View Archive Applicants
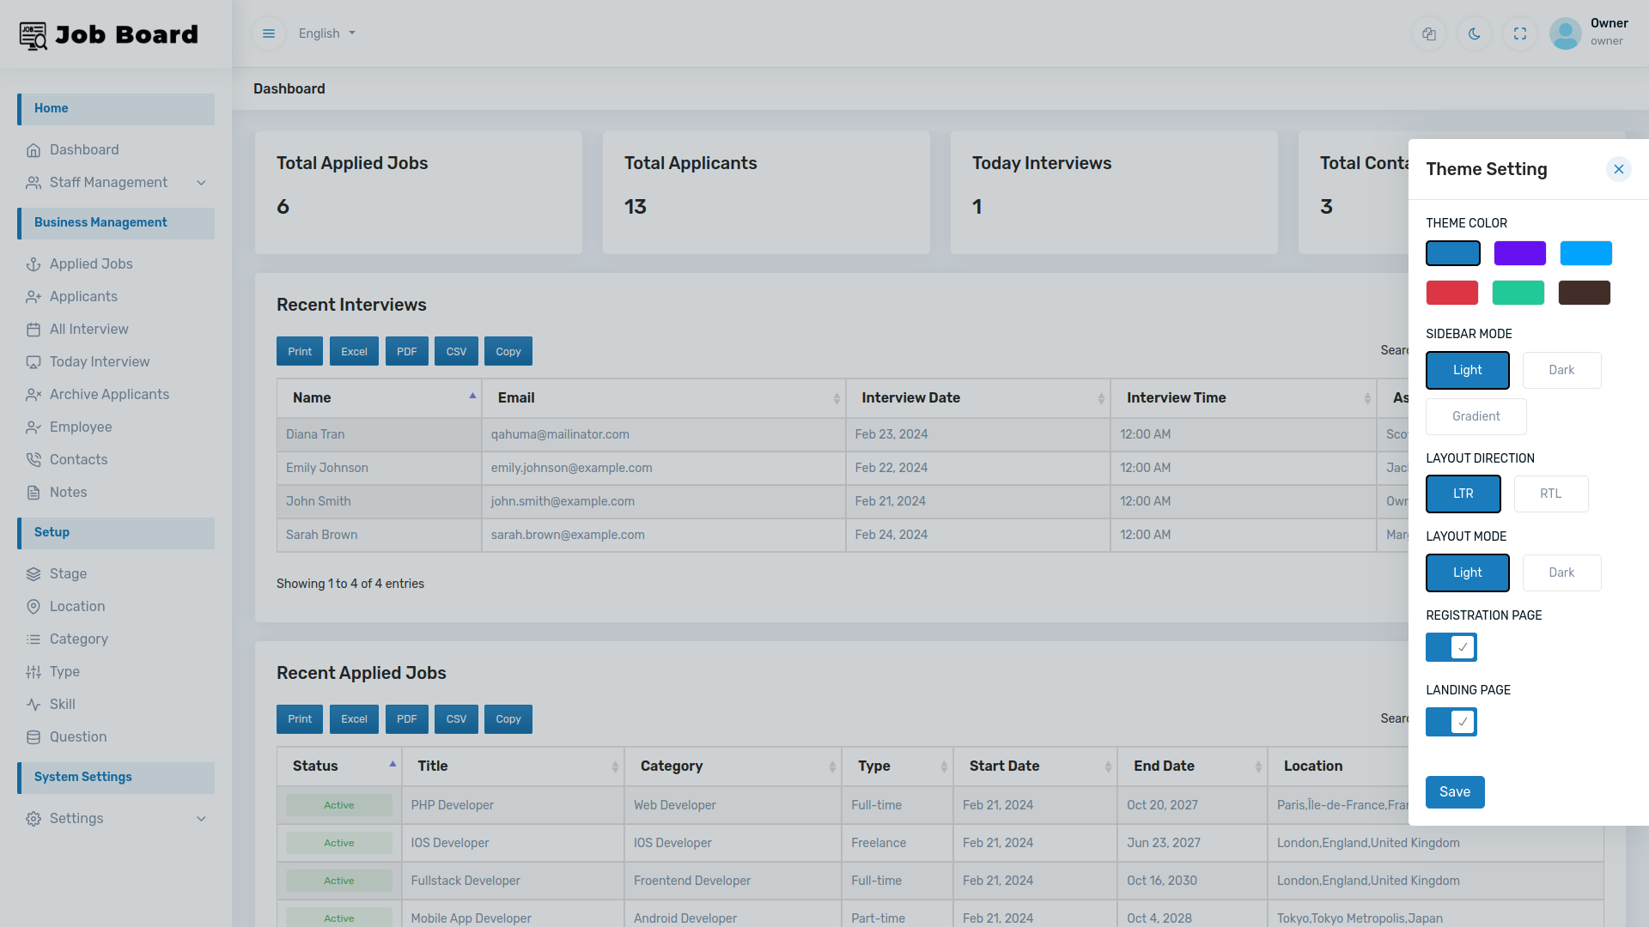1649x927 pixels. [x=109, y=394]
